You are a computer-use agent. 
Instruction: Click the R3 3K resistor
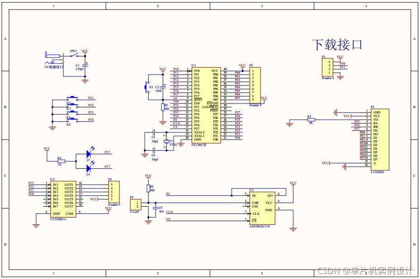(x=311, y=119)
